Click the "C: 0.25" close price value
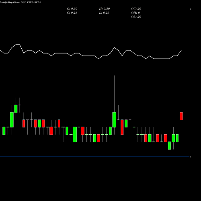This screenshot has width=201, height=201. point(72,13)
